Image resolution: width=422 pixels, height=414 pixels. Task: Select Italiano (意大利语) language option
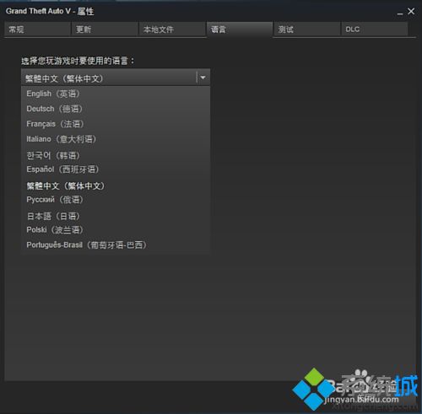coord(116,139)
